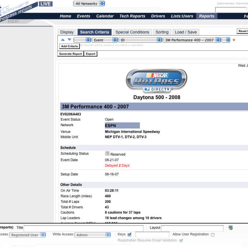
Task: Switch to the Sorting tab
Action: tap(162, 32)
